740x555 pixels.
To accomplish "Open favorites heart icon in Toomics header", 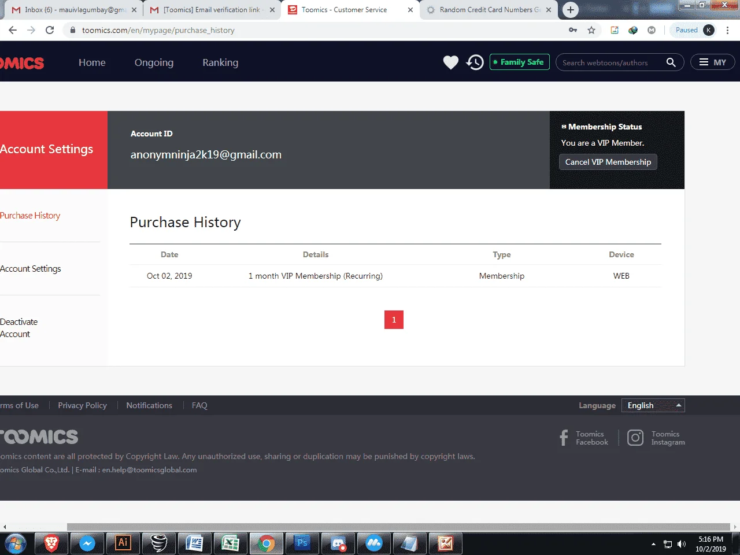I will (450, 62).
